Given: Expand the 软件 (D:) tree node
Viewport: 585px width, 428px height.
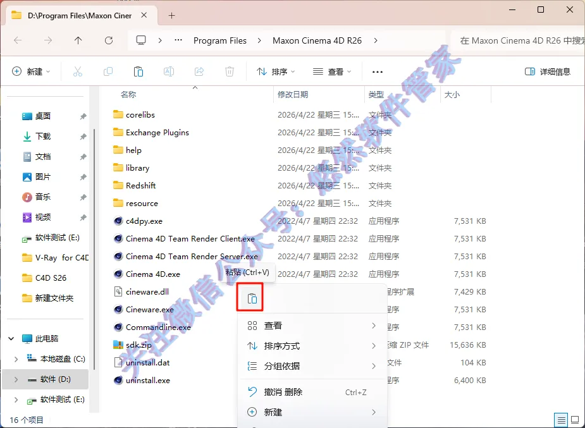Looking at the screenshot, I should 16,379.
